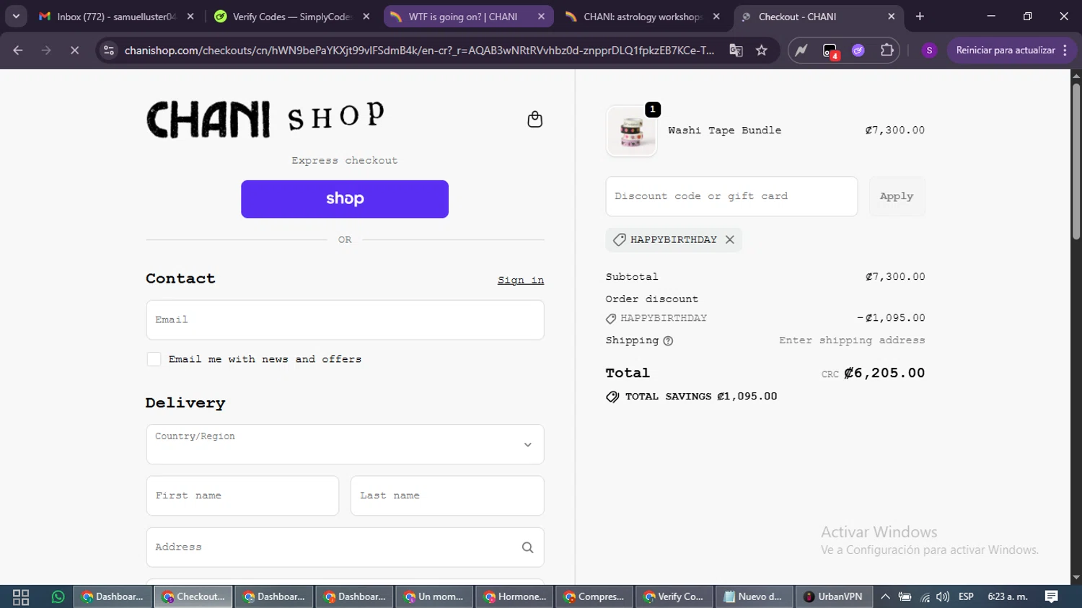
Task: Open the translate page icon in address bar
Action: click(x=736, y=50)
